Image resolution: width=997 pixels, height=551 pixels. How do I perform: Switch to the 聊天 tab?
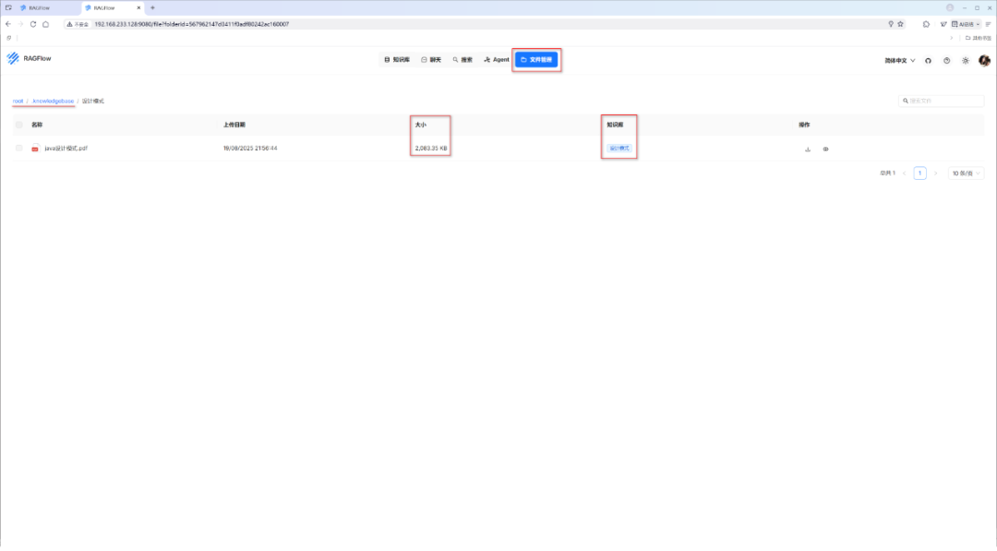click(431, 60)
